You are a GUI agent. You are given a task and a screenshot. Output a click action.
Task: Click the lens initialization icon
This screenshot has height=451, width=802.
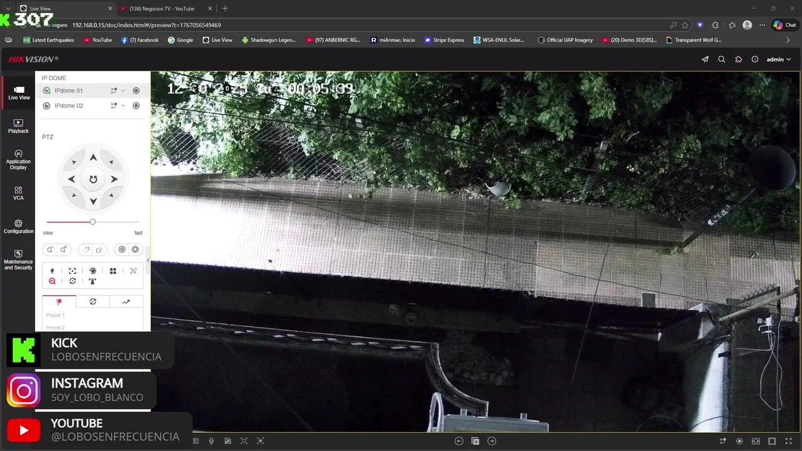tap(93, 271)
